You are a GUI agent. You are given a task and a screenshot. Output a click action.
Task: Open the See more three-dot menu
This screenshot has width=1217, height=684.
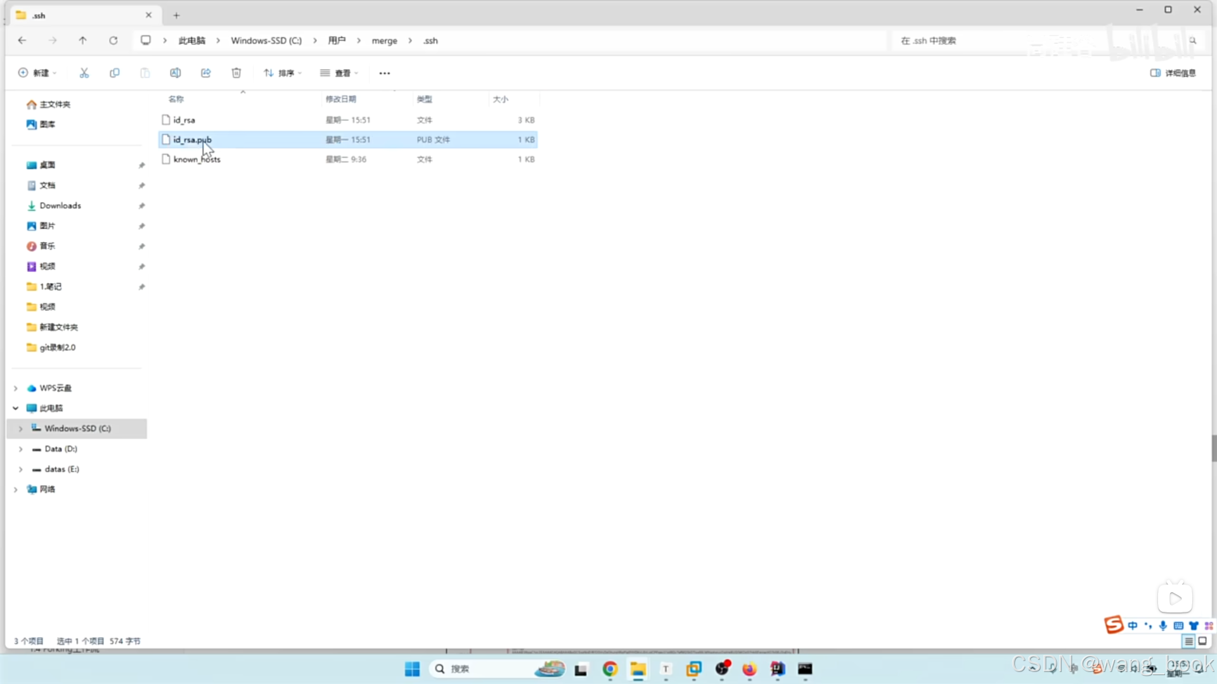(384, 73)
